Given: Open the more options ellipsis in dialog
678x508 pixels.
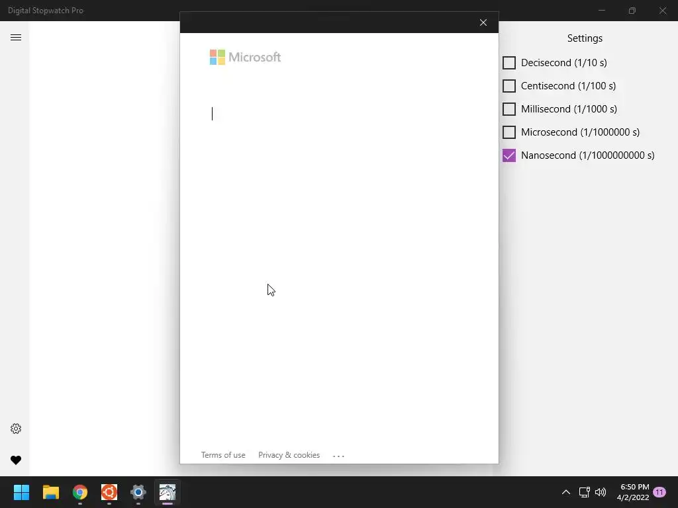Looking at the screenshot, I should 338,456.
